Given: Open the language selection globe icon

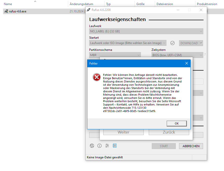Looking at the screenshot, I should click(92, 146).
